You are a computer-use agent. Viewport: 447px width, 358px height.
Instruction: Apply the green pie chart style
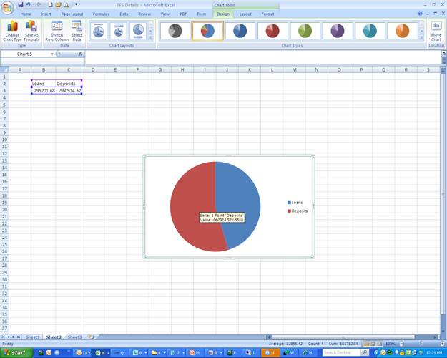point(305,31)
